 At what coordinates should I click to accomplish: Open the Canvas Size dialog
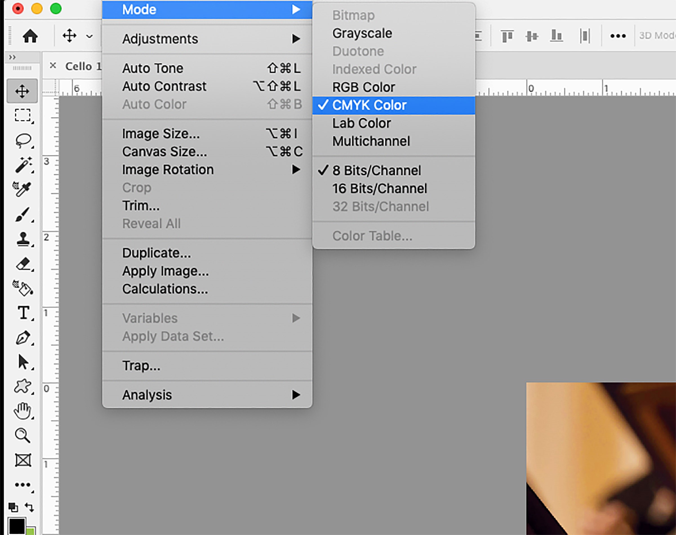[x=164, y=151]
